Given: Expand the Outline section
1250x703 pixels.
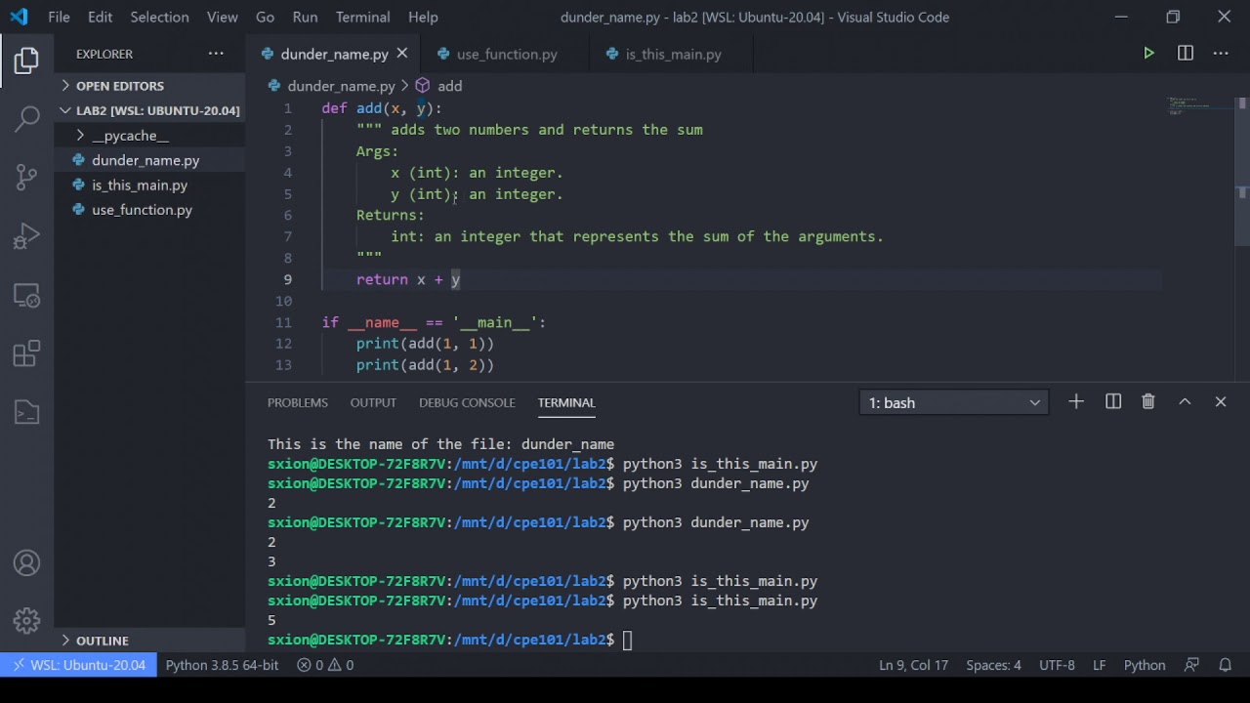Looking at the screenshot, I should (x=149, y=641).
